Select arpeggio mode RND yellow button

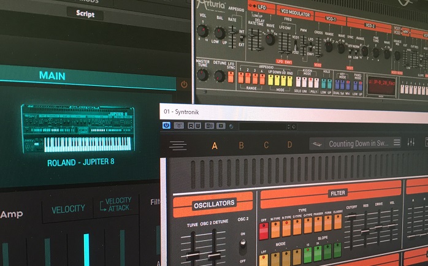(x=289, y=81)
